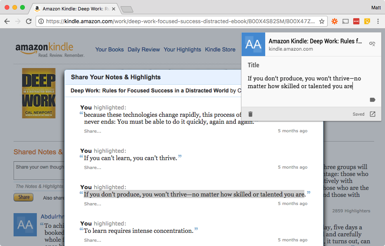The width and height of the screenshot is (385, 246).
Task: Click 'To learn requires intense concentration' quote
Action: [x=138, y=231]
